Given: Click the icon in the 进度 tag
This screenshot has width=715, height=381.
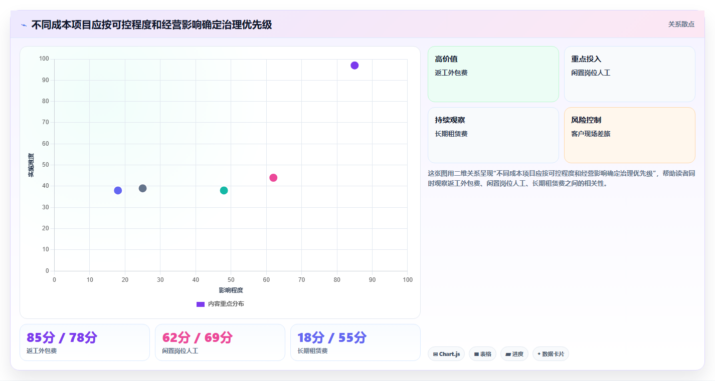Looking at the screenshot, I should [508, 354].
